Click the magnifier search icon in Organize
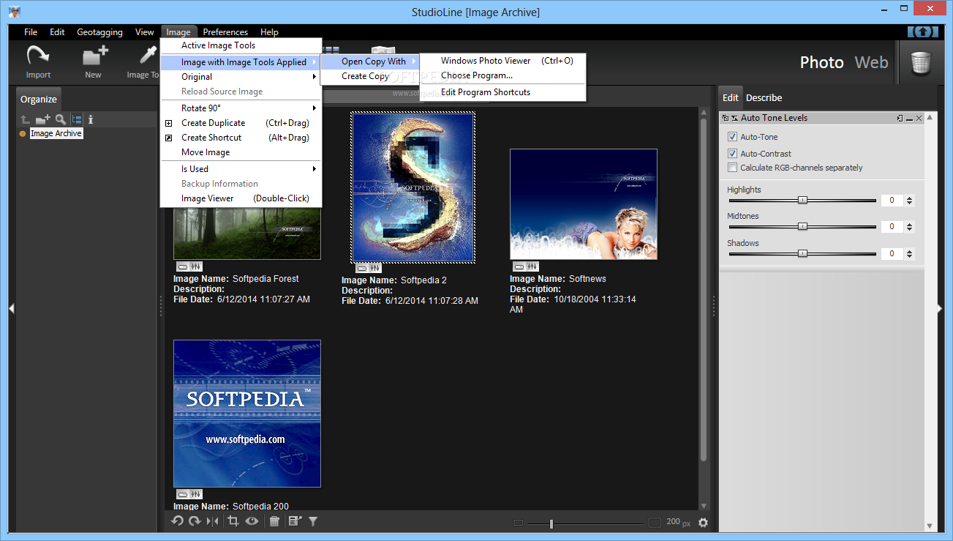The height and width of the screenshot is (541, 953). [60, 119]
